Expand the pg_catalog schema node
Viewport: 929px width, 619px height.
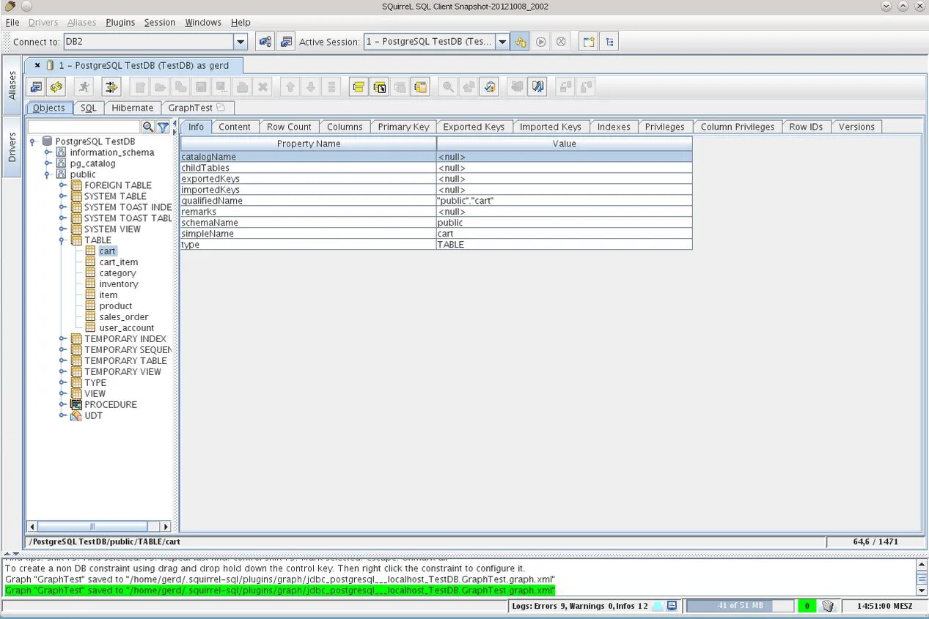click(x=48, y=163)
